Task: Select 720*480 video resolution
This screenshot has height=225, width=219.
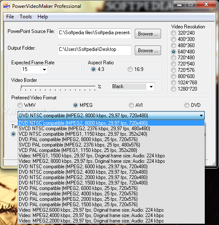Action: point(183,58)
